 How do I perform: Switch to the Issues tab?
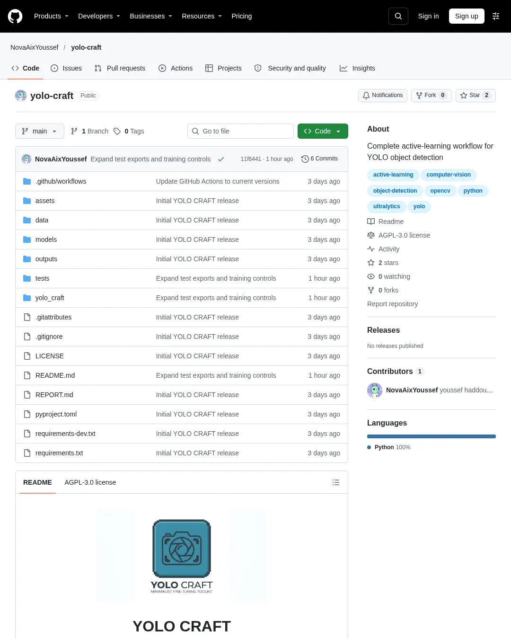(66, 68)
